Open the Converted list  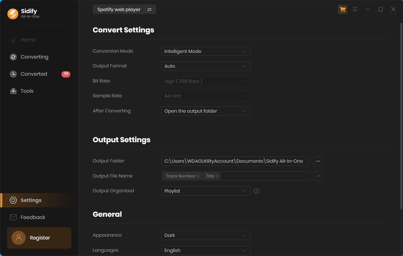click(34, 74)
